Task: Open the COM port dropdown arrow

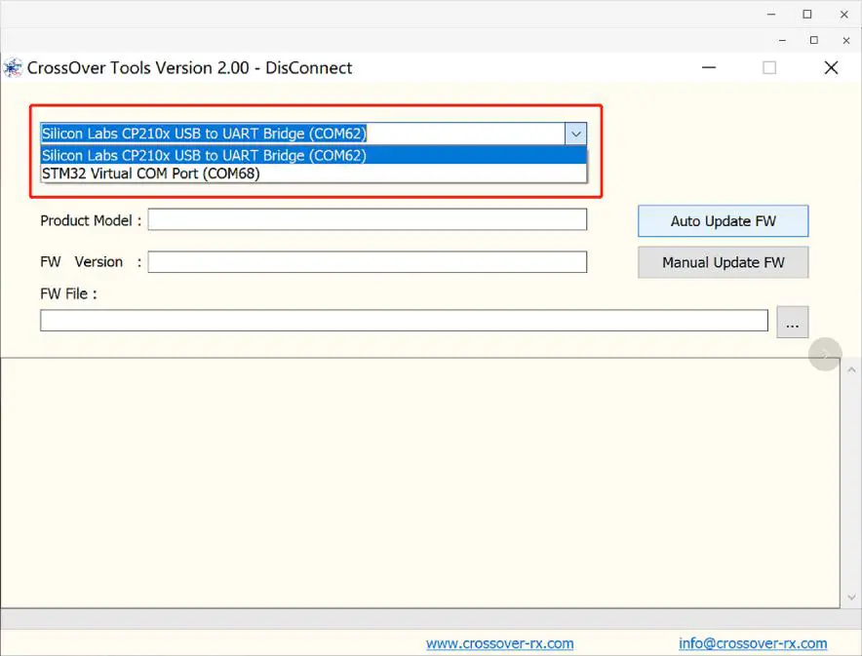Action: pyautogui.click(x=575, y=134)
